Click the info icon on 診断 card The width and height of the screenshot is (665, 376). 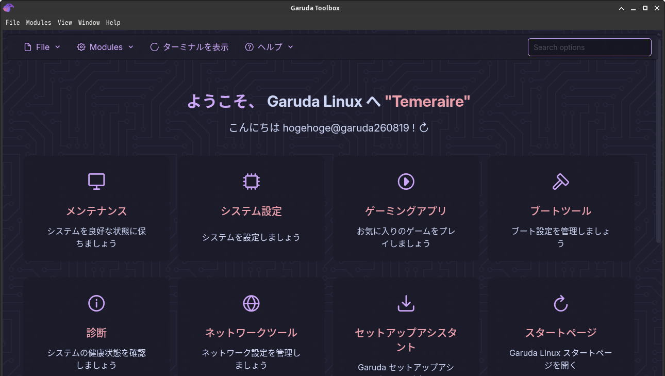pos(96,303)
